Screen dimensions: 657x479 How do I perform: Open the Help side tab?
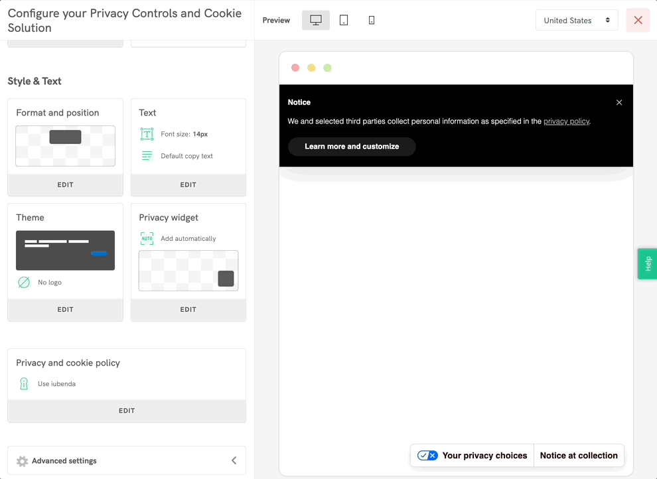click(647, 263)
